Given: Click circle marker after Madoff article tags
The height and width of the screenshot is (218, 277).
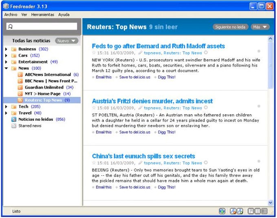Looking at the screenshot, I should pos(206,53).
